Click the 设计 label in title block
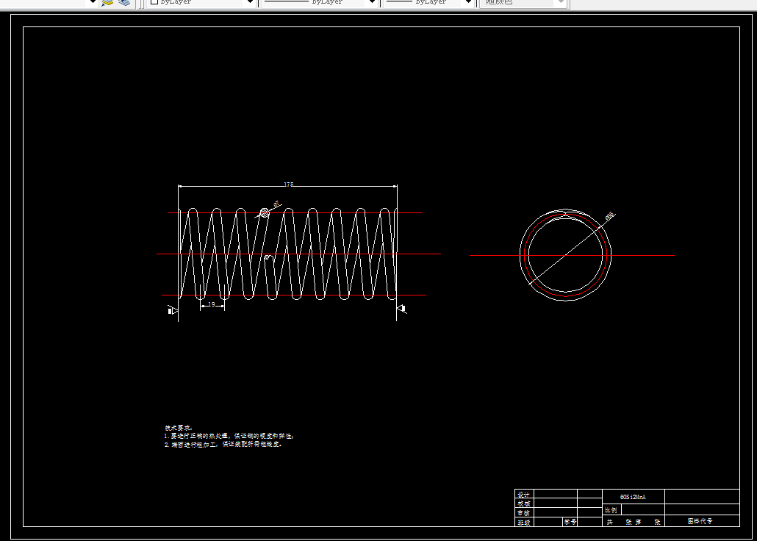Image resolution: width=757 pixels, height=541 pixels. 523,494
